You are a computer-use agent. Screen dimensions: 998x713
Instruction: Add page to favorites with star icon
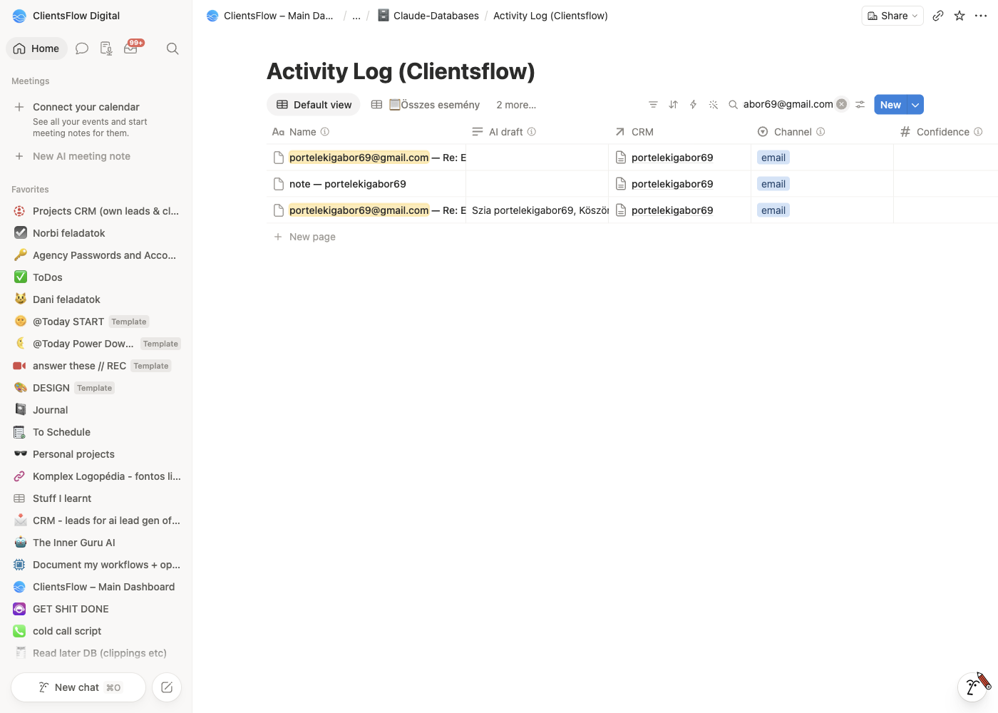pos(960,16)
